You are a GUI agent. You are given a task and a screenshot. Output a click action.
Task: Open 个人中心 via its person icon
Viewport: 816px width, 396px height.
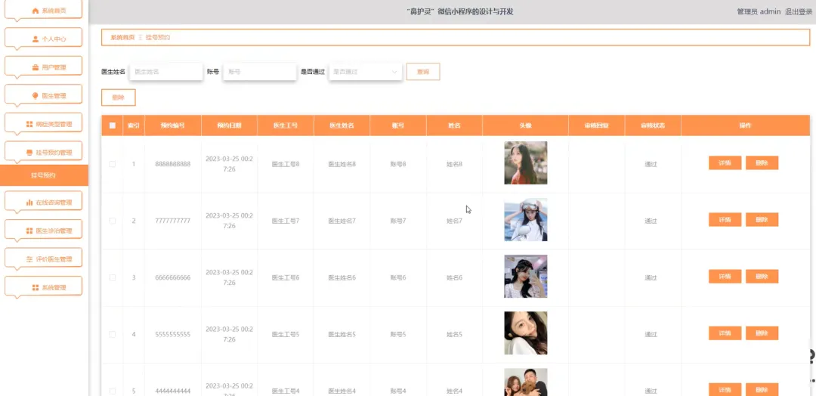coord(36,39)
